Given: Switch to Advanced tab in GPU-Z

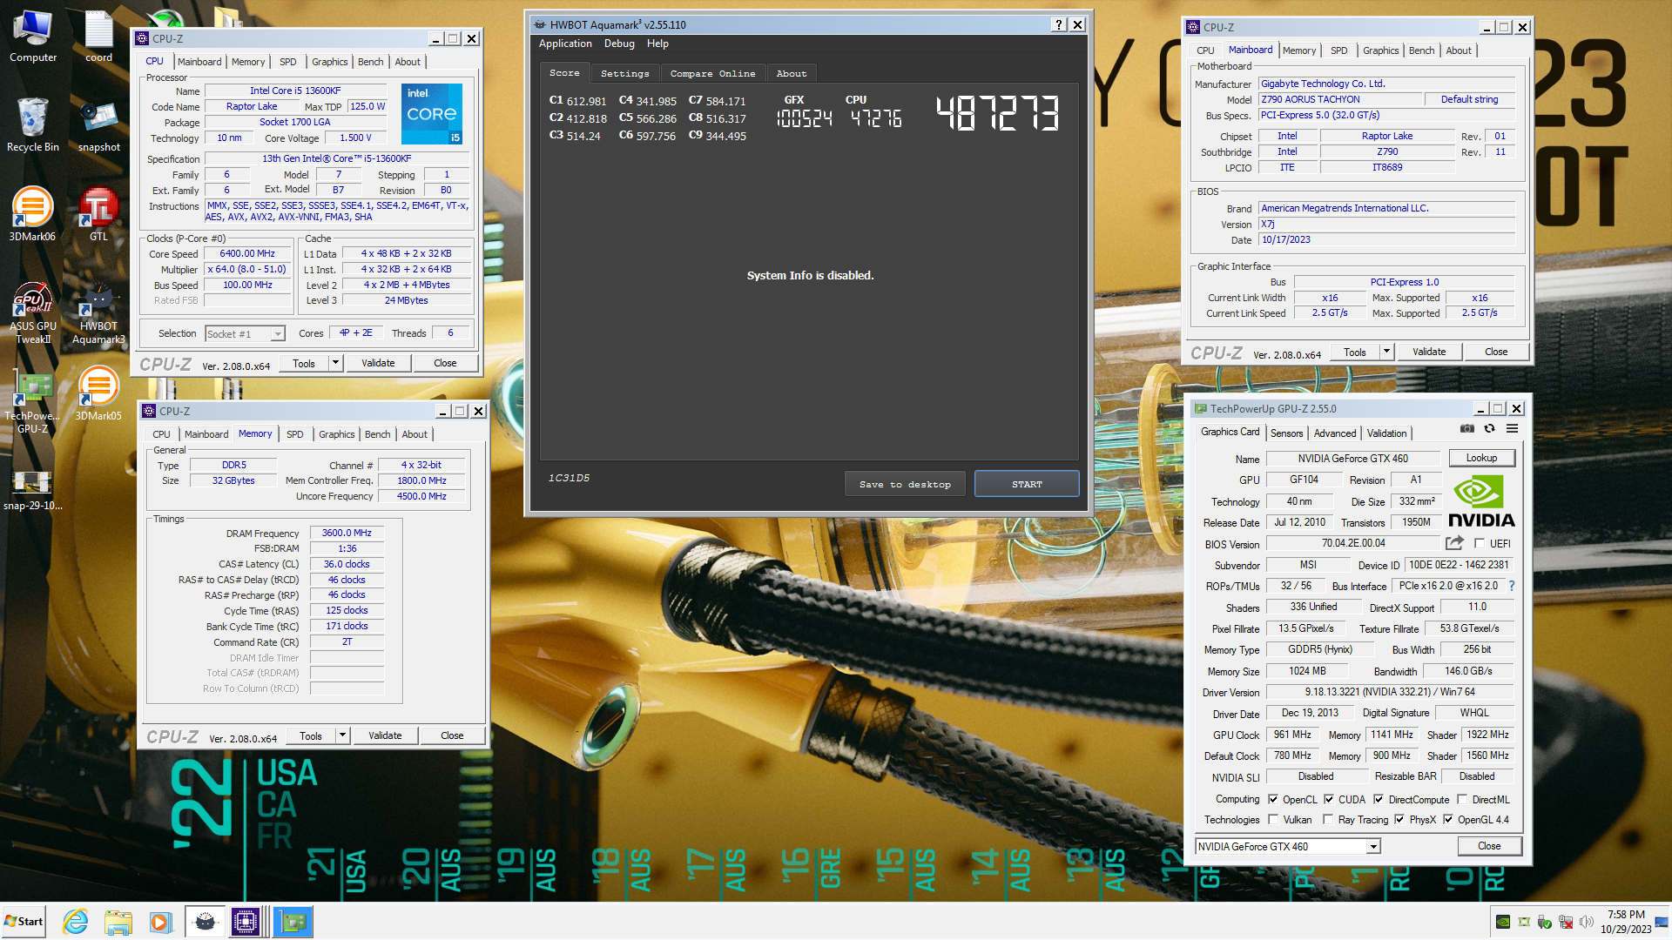Looking at the screenshot, I should (x=1335, y=433).
